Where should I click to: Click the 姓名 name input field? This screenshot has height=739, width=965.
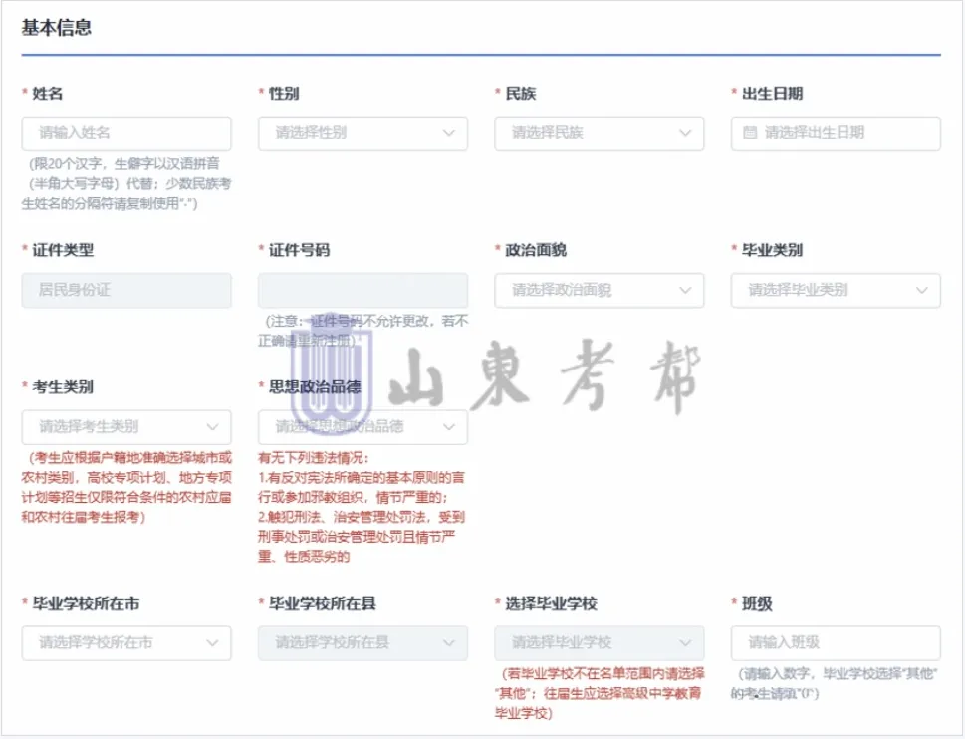click(126, 133)
